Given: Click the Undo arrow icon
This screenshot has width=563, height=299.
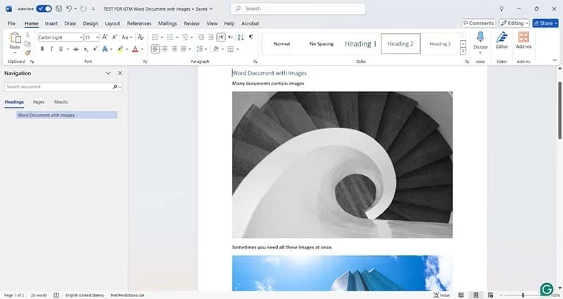Looking at the screenshot, I should coord(69,8).
